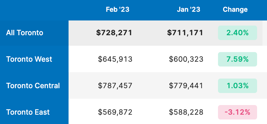Image resolution: width=267 pixels, height=124 pixels.
Task: Select the Toronto East row label
Action: coord(28,112)
